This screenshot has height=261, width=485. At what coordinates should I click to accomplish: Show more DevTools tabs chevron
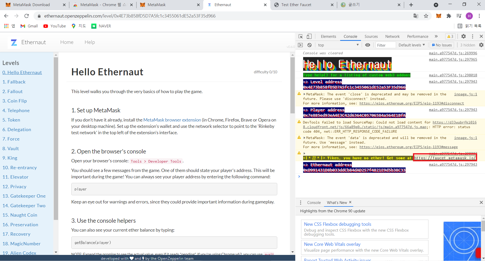436,36
